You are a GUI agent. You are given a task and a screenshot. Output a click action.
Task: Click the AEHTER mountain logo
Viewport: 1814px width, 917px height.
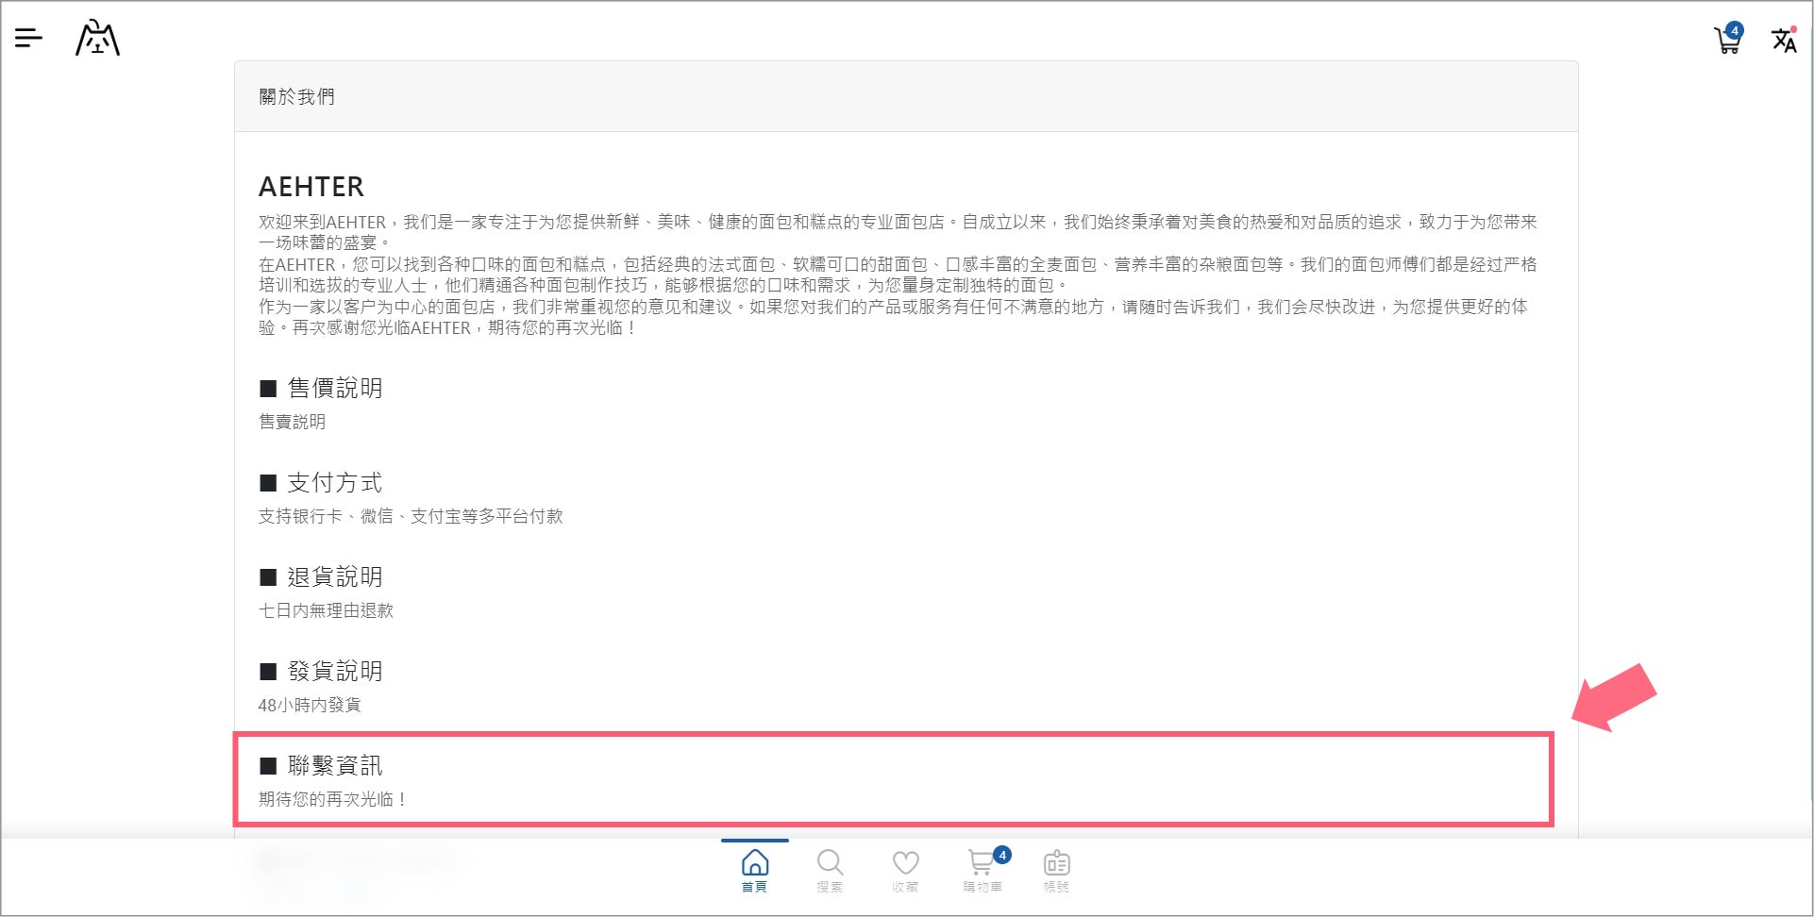97,39
